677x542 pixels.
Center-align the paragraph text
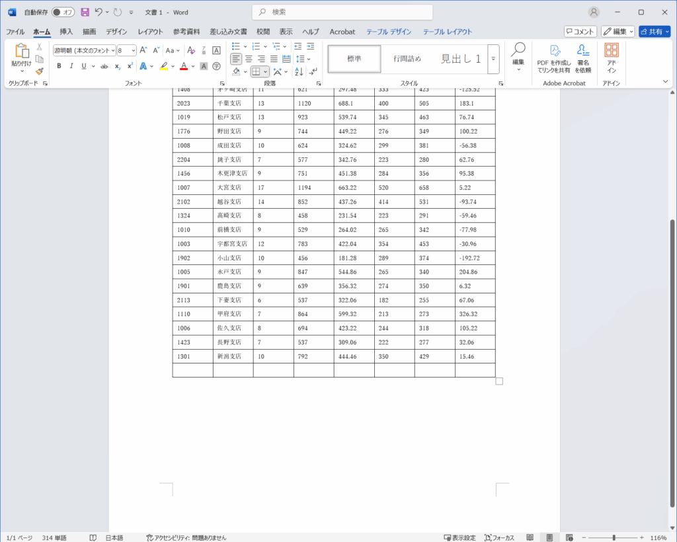point(249,59)
